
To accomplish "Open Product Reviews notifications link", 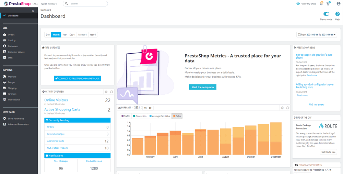I will click(94, 161).
